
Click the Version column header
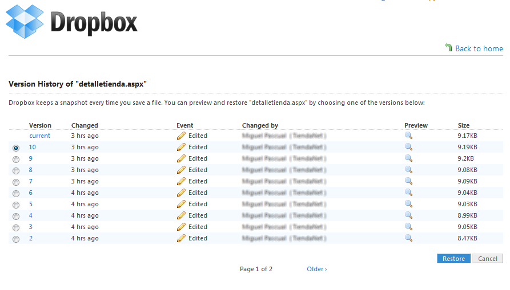pos(40,125)
